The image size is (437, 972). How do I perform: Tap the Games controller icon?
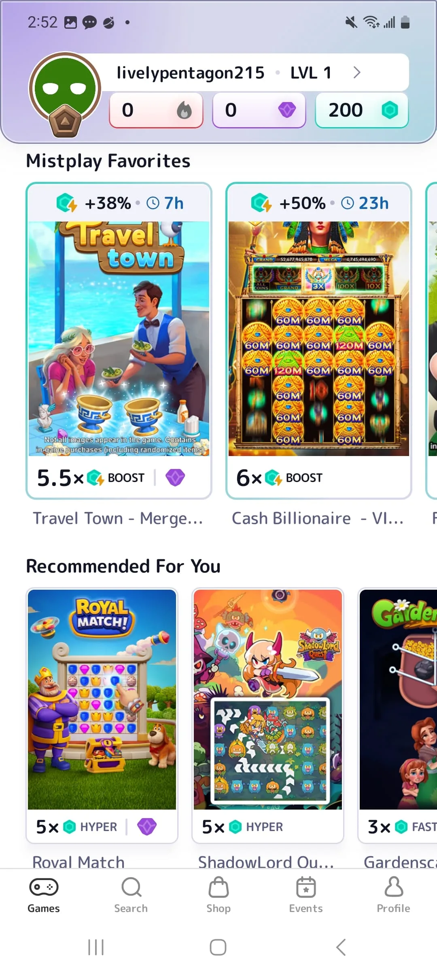point(44,887)
